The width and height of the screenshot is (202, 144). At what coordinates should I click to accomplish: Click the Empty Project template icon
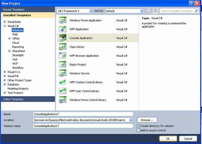click(62, 65)
